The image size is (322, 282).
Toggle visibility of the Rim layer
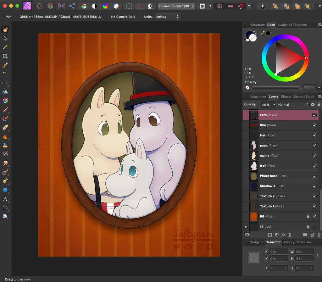click(x=314, y=125)
